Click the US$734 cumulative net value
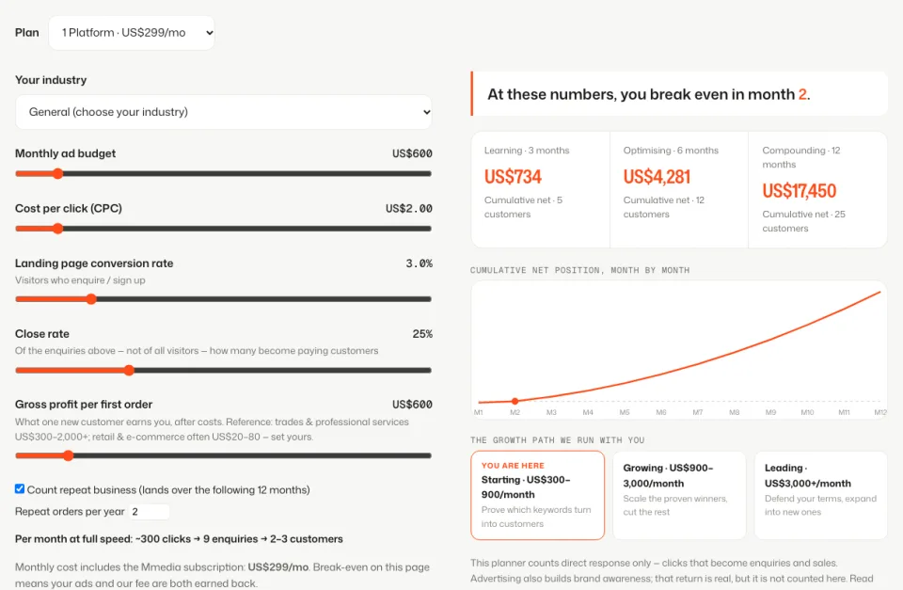 513,177
